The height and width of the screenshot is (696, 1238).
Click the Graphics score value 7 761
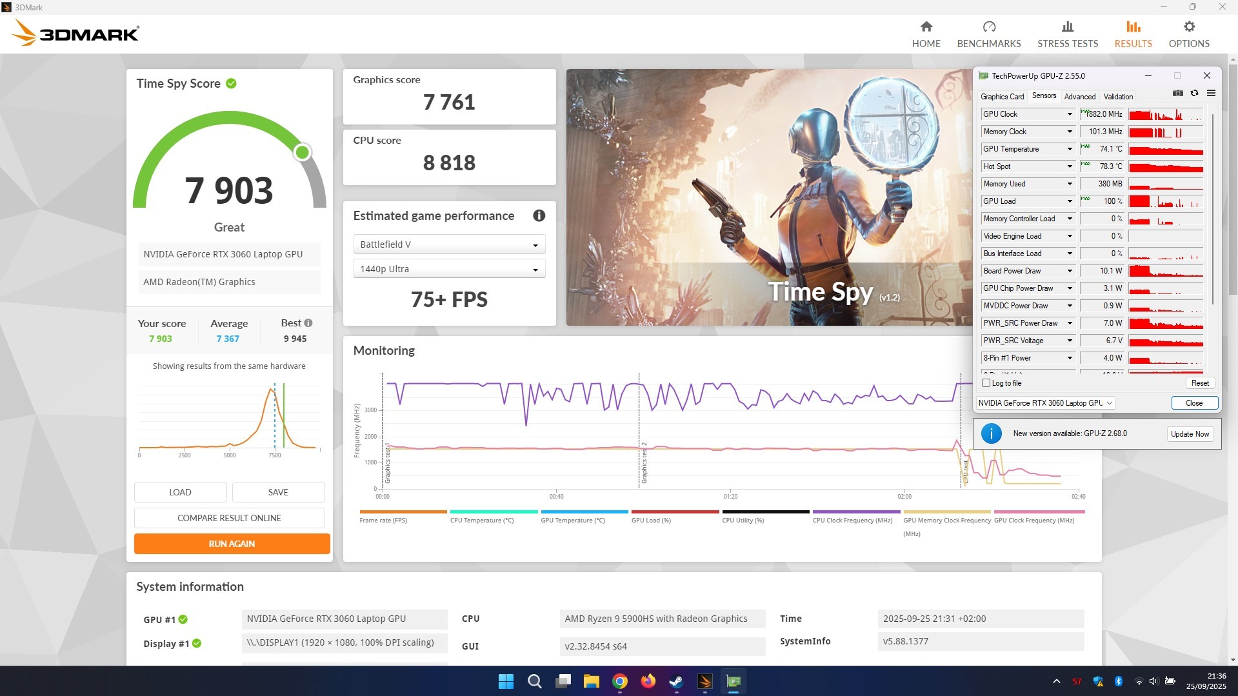click(x=449, y=102)
